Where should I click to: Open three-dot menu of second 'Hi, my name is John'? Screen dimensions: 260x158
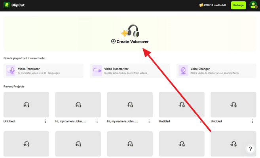pyautogui.click(x=149, y=121)
